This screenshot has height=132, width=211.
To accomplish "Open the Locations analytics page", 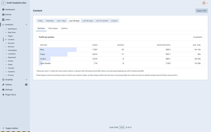I will click(12, 54).
